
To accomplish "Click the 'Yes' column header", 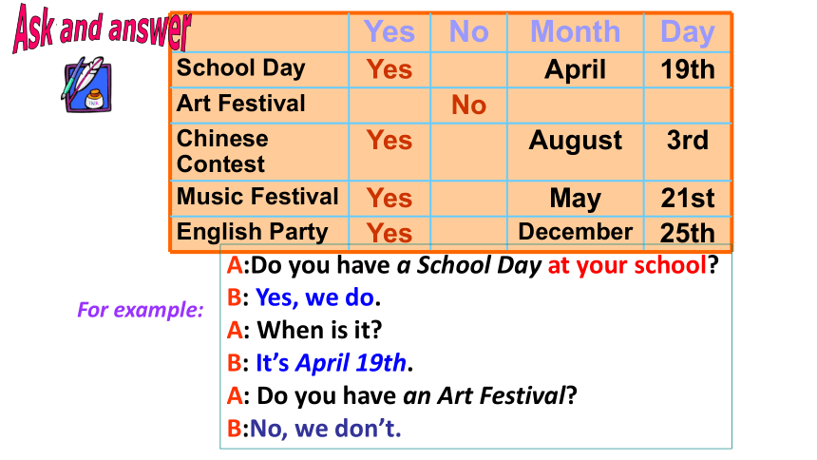I will pos(389,31).
